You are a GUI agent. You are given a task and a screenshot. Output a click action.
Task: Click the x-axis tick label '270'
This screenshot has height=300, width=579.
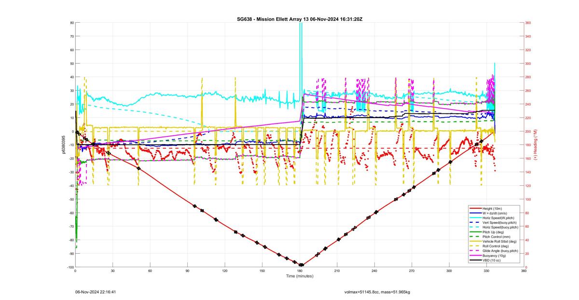pos(412,271)
